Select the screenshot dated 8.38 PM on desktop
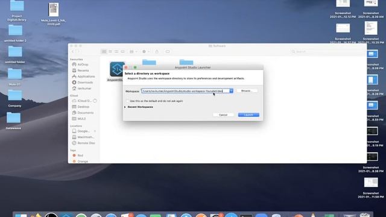Screen dimensions: 386x217 pos(372,157)
